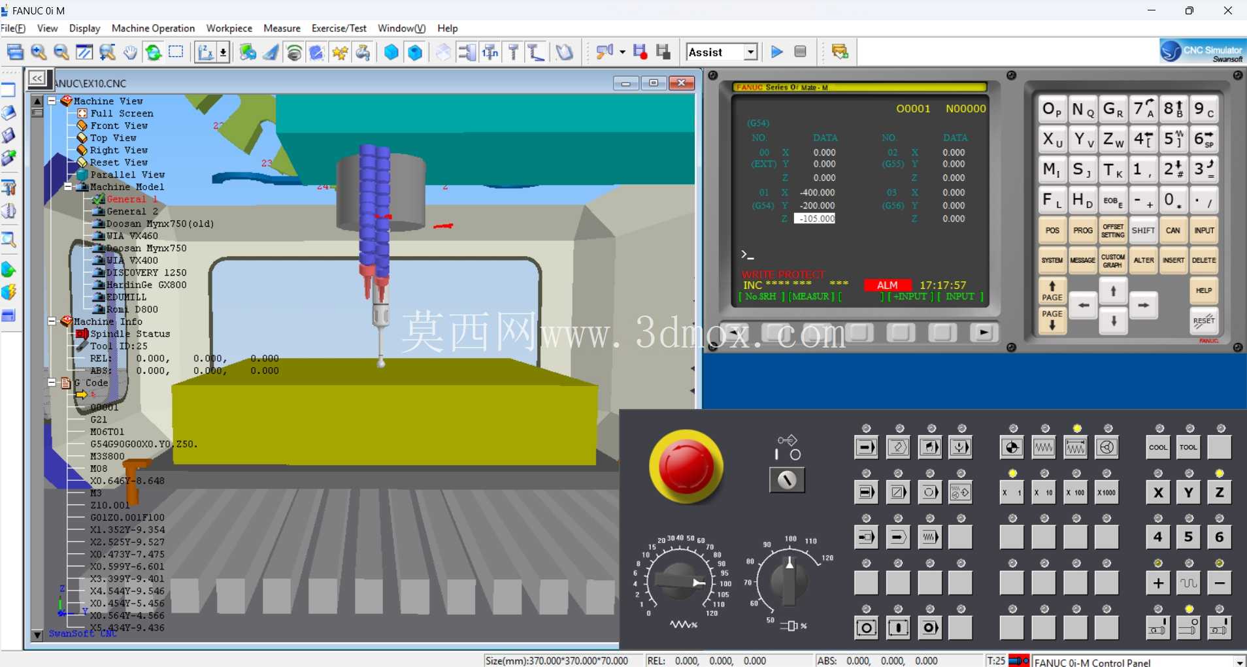The height and width of the screenshot is (667, 1247).
Task: Select the X1000 increment button
Action: tap(1106, 493)
